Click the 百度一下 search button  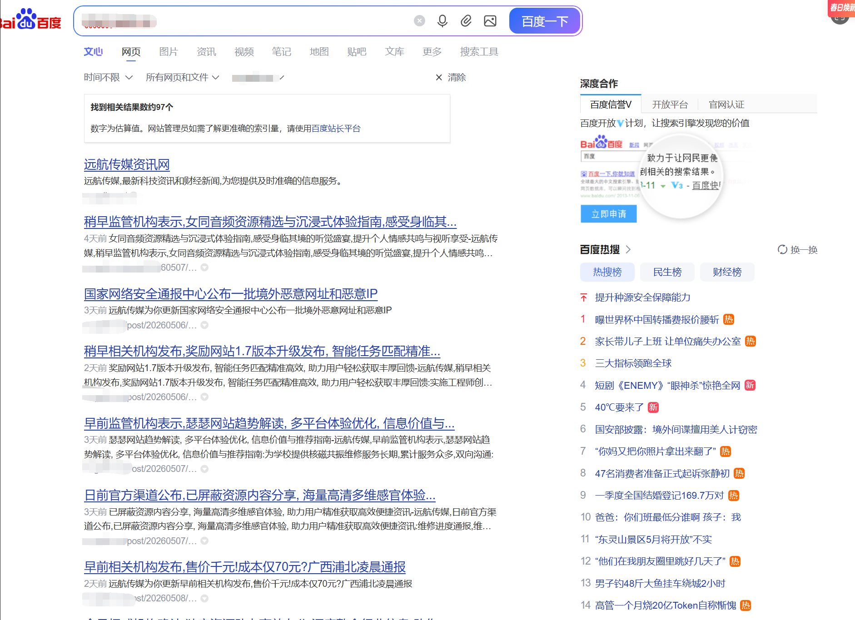pos(545,21)
